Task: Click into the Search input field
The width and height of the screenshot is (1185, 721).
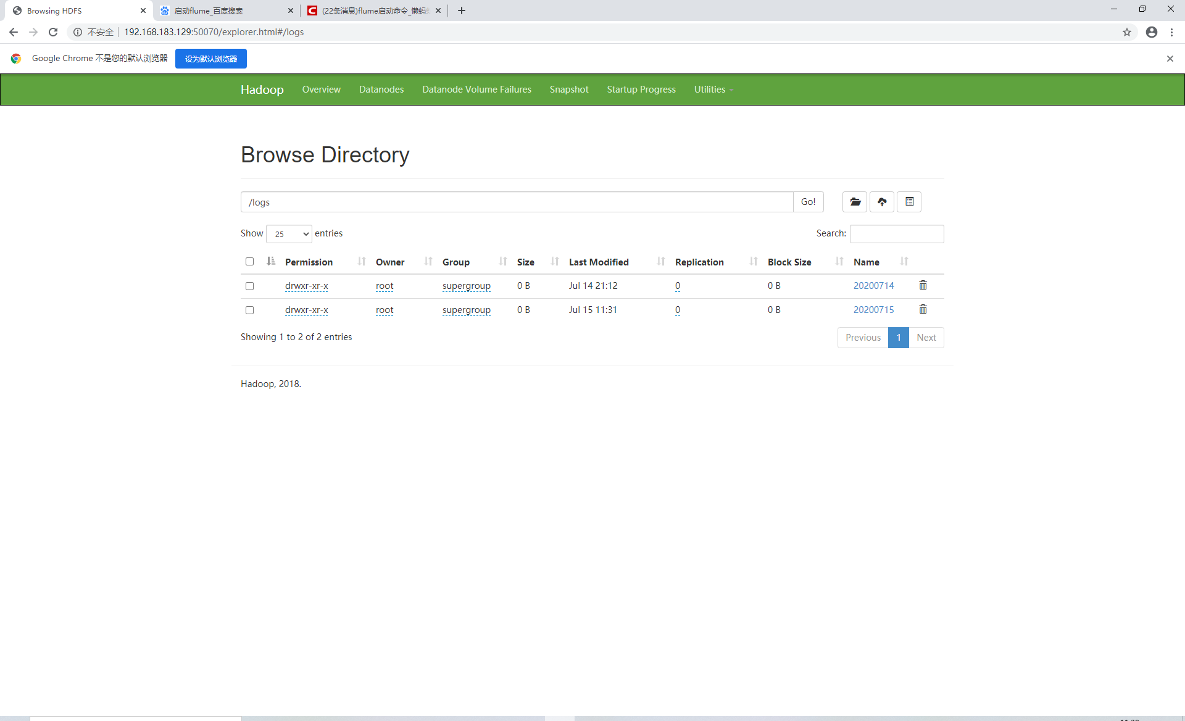Action: (x=896, y=233)
